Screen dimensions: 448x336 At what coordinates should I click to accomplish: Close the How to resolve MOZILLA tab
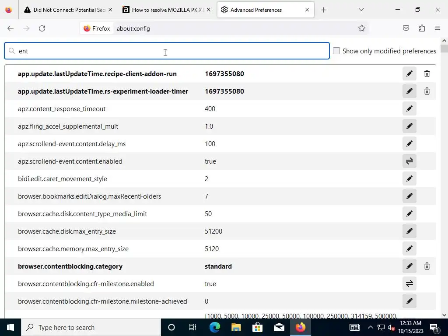(x=209, y=10)
